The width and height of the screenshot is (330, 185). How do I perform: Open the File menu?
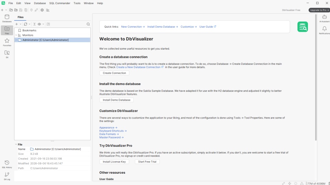(x=11, y=3)
